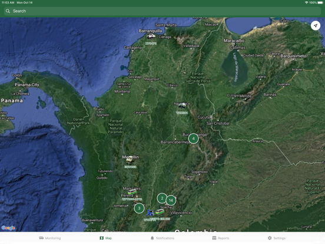This screenshot has height=244, width=325.
Task: Tap the cluster marker showing 4
Action: (x=193, y=139)
